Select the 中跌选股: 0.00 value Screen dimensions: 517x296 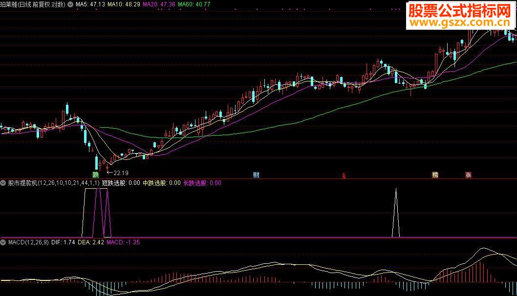[x=162, y=183]
